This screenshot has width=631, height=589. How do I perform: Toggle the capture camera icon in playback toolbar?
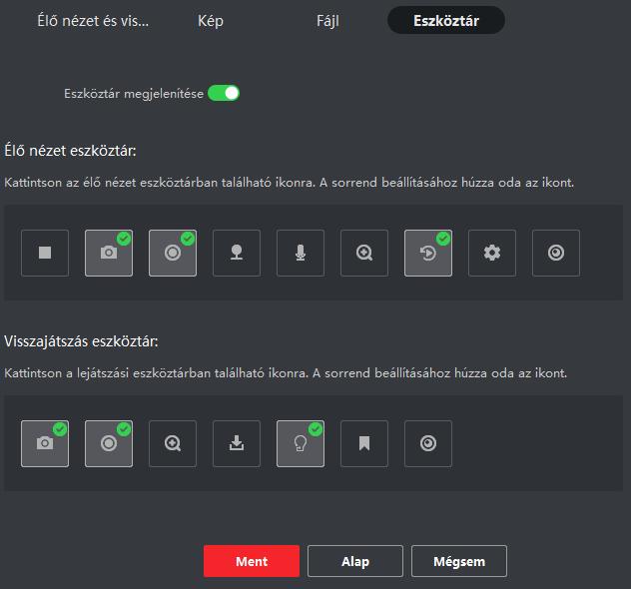pos(45,444)
